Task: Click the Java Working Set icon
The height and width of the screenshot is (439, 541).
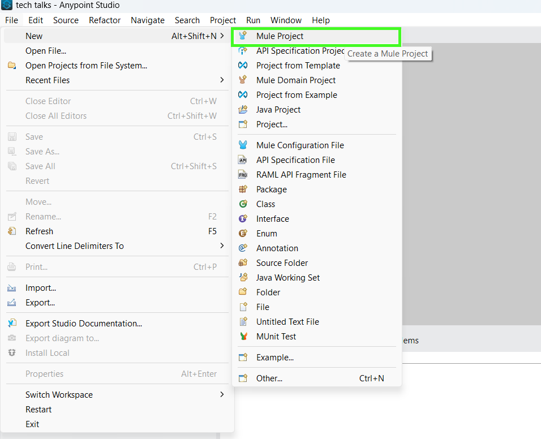Action: click(x=243, y=277)
